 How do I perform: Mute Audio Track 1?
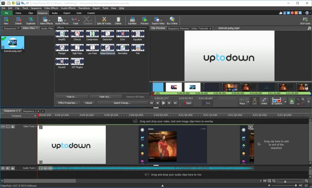point(8,168)
